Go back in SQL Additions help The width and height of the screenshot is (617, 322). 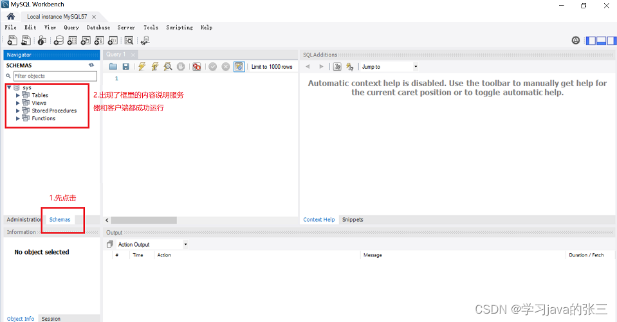click(308, 67)
